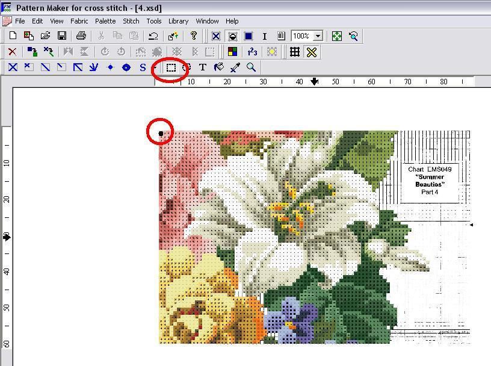The width and height of the screenshot is (491, 366).
Task: Select the French knot tool
Action: pos(110,67)
